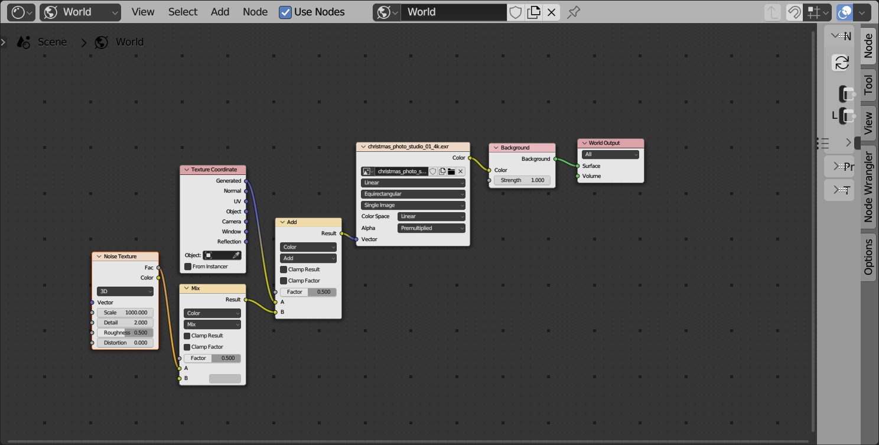Click the Scene breadcrumb icon
Viewport: 879px width, 445px height.
pos(24,42)
